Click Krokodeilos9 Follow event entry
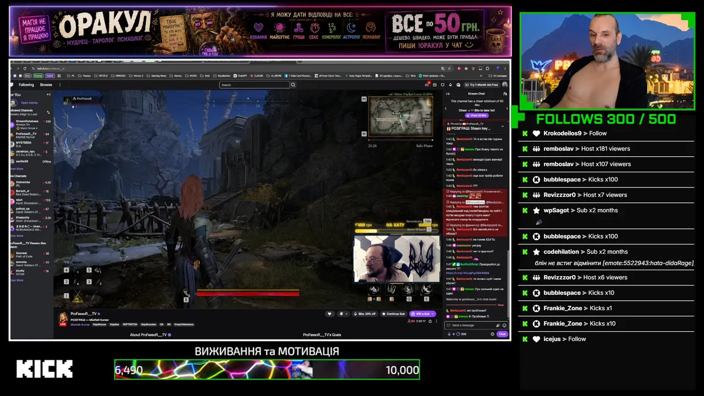 [x=607, y=133]
